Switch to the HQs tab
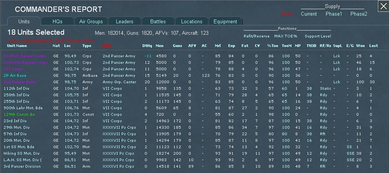 [x=57, y=21]
